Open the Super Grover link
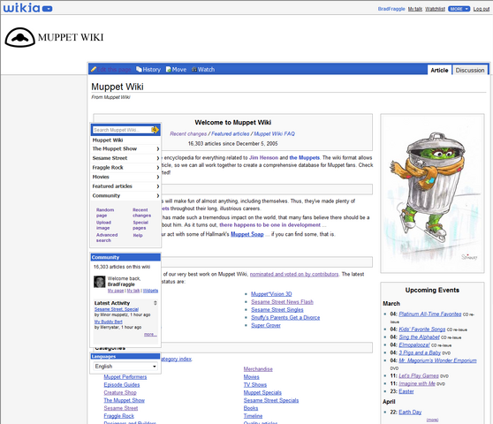Viewport: 493px width, 424px height. tap(266, 326)
